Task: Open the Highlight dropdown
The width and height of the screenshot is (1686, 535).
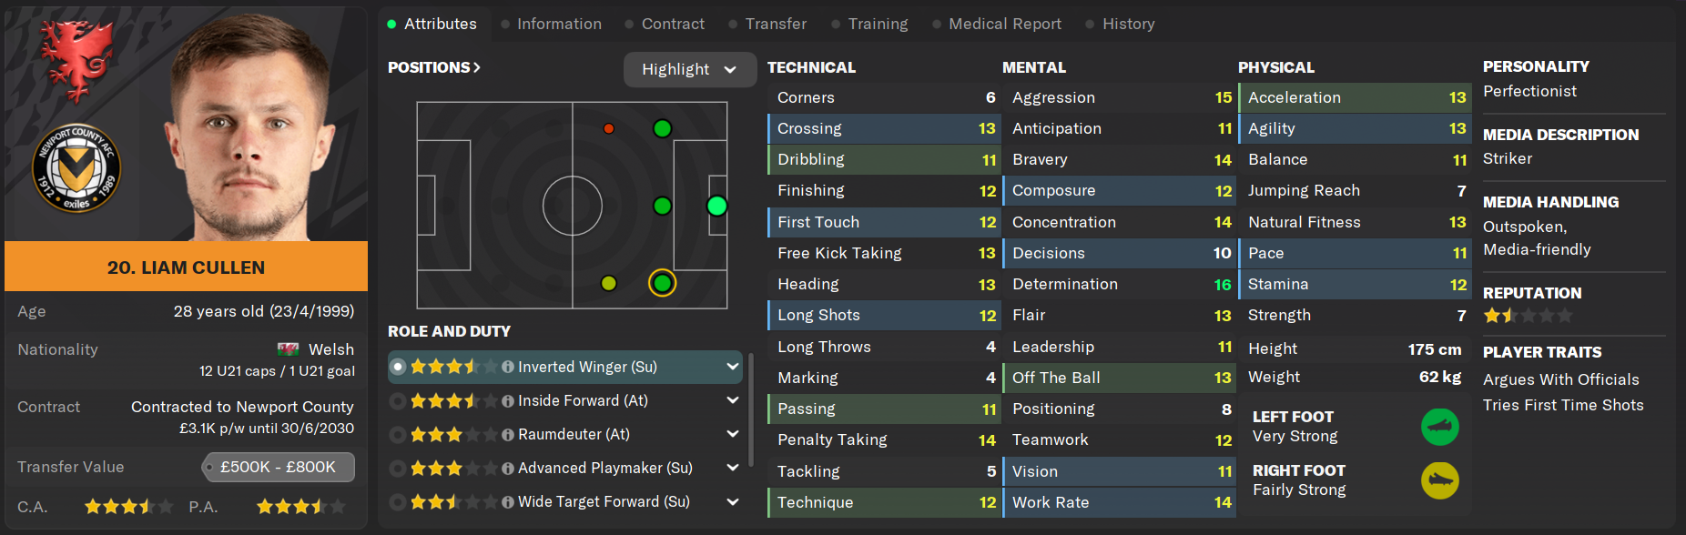Action: [689, 69]
